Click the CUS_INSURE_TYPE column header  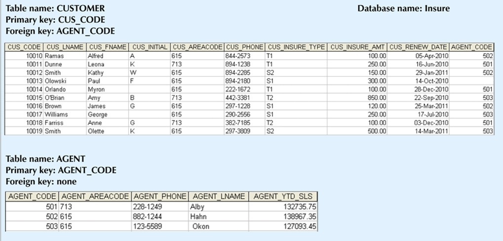click(x=296, y=47)
